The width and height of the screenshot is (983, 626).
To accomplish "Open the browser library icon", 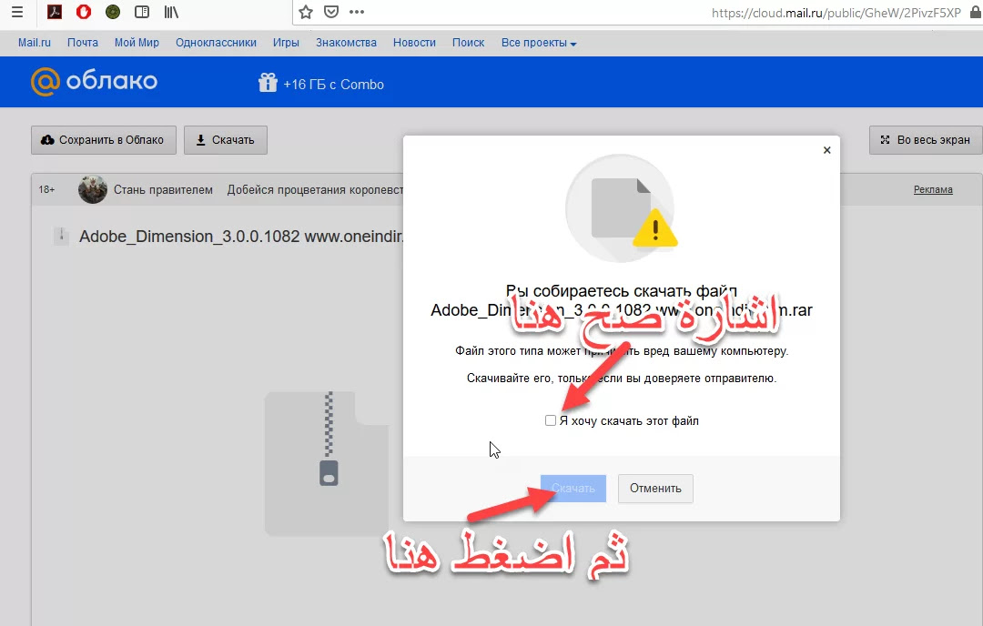I will point(171,12).
